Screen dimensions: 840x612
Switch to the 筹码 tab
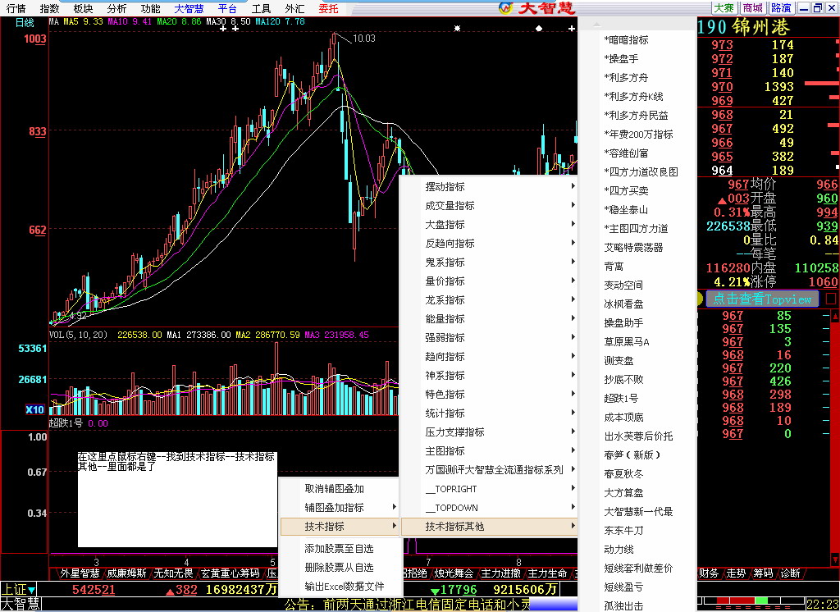pos(764,573)
